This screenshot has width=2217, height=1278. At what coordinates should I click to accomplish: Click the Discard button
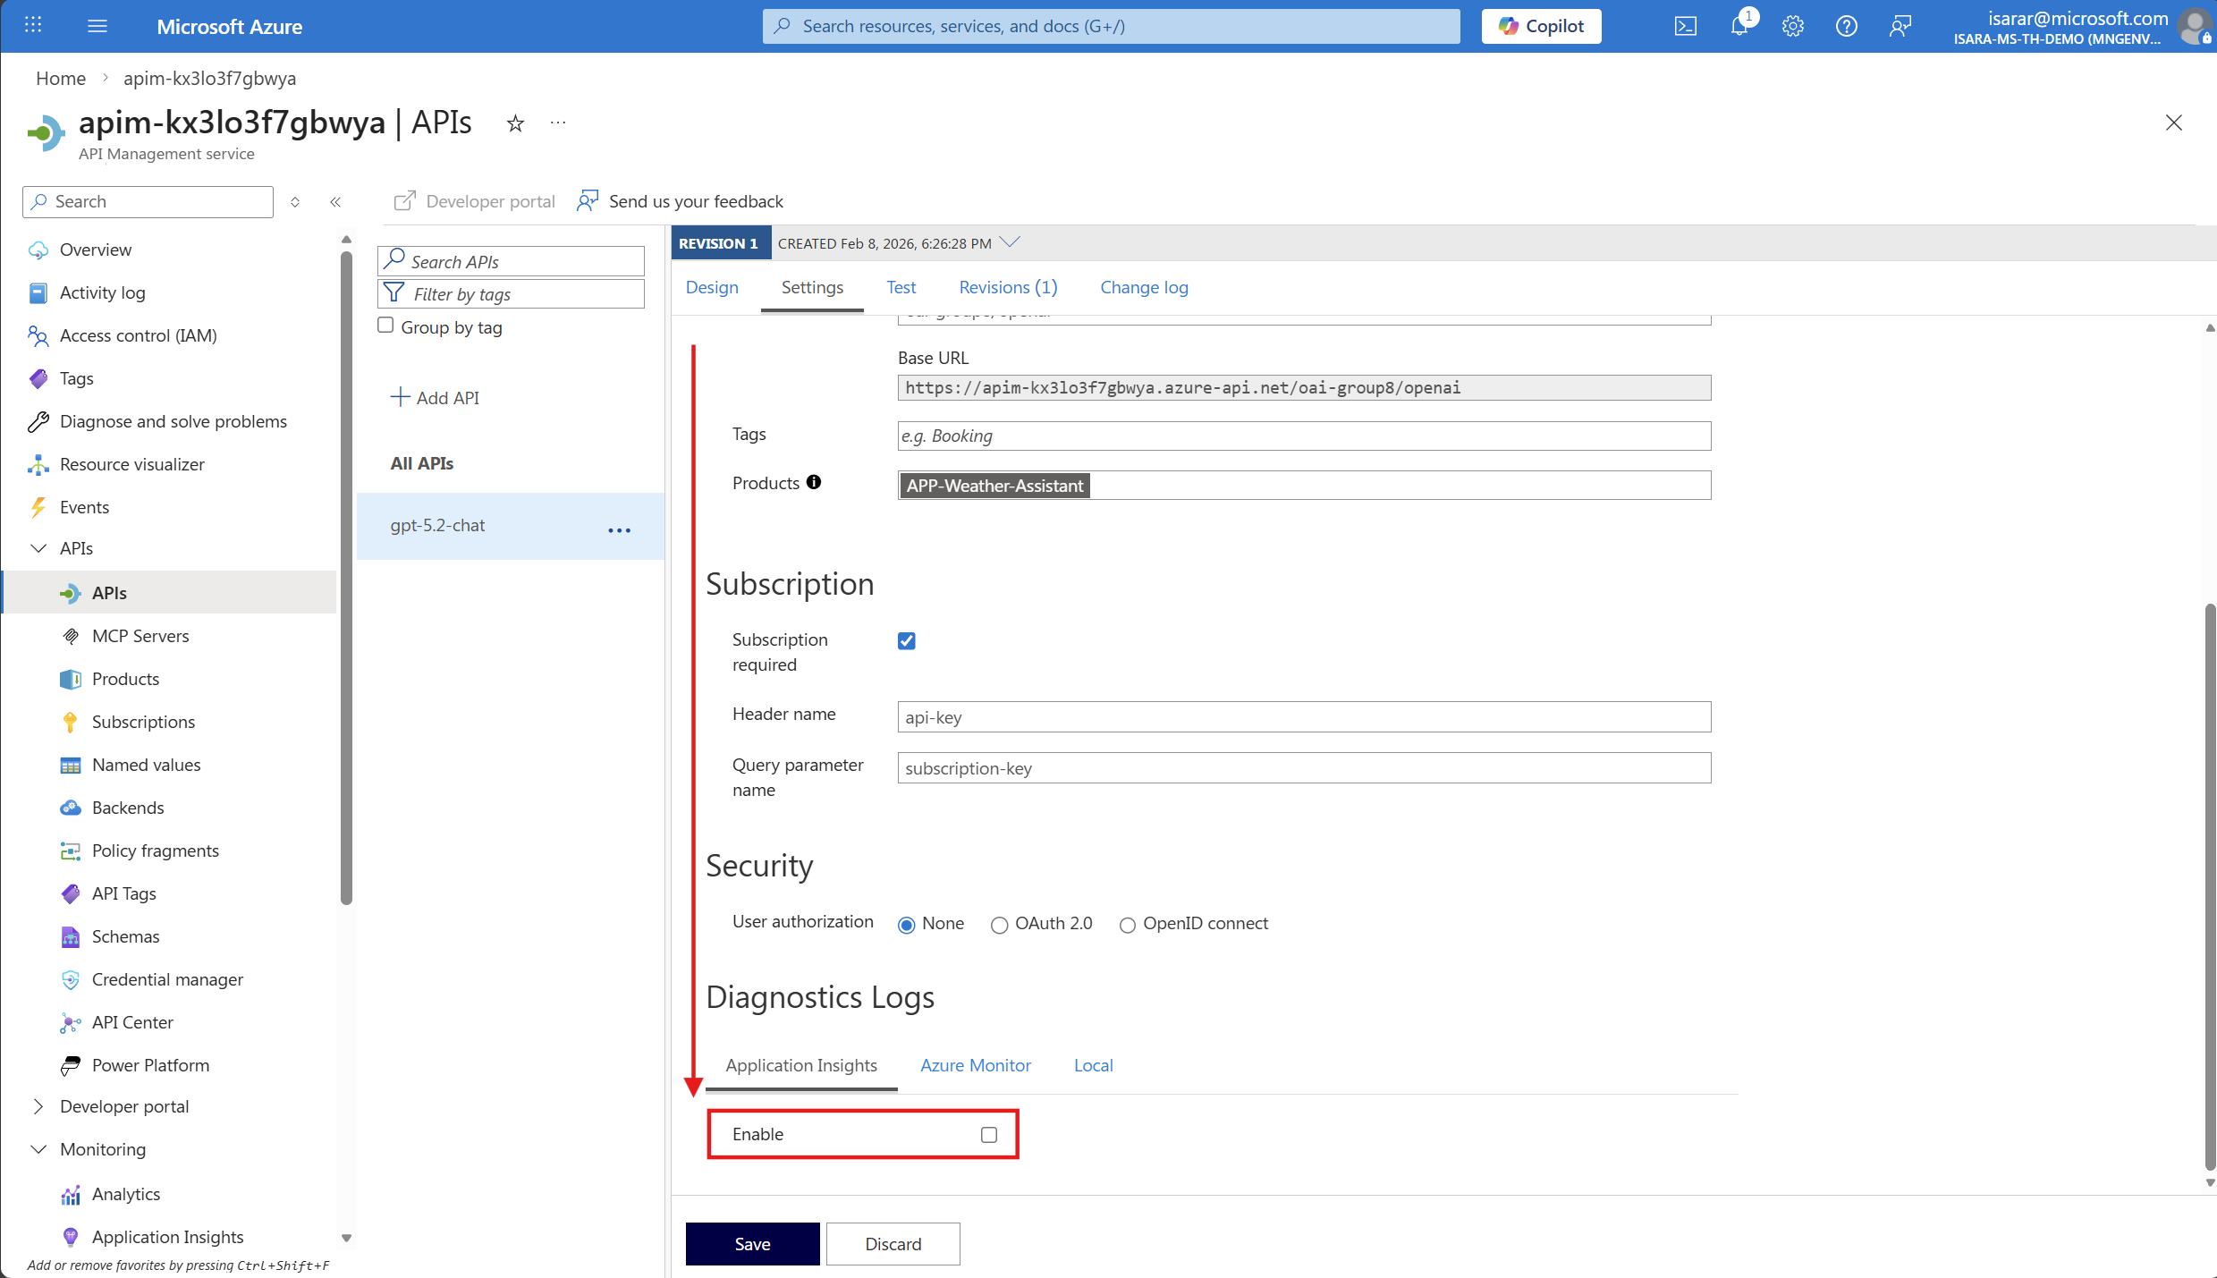pyautogui.click(x=893, y=1244)
